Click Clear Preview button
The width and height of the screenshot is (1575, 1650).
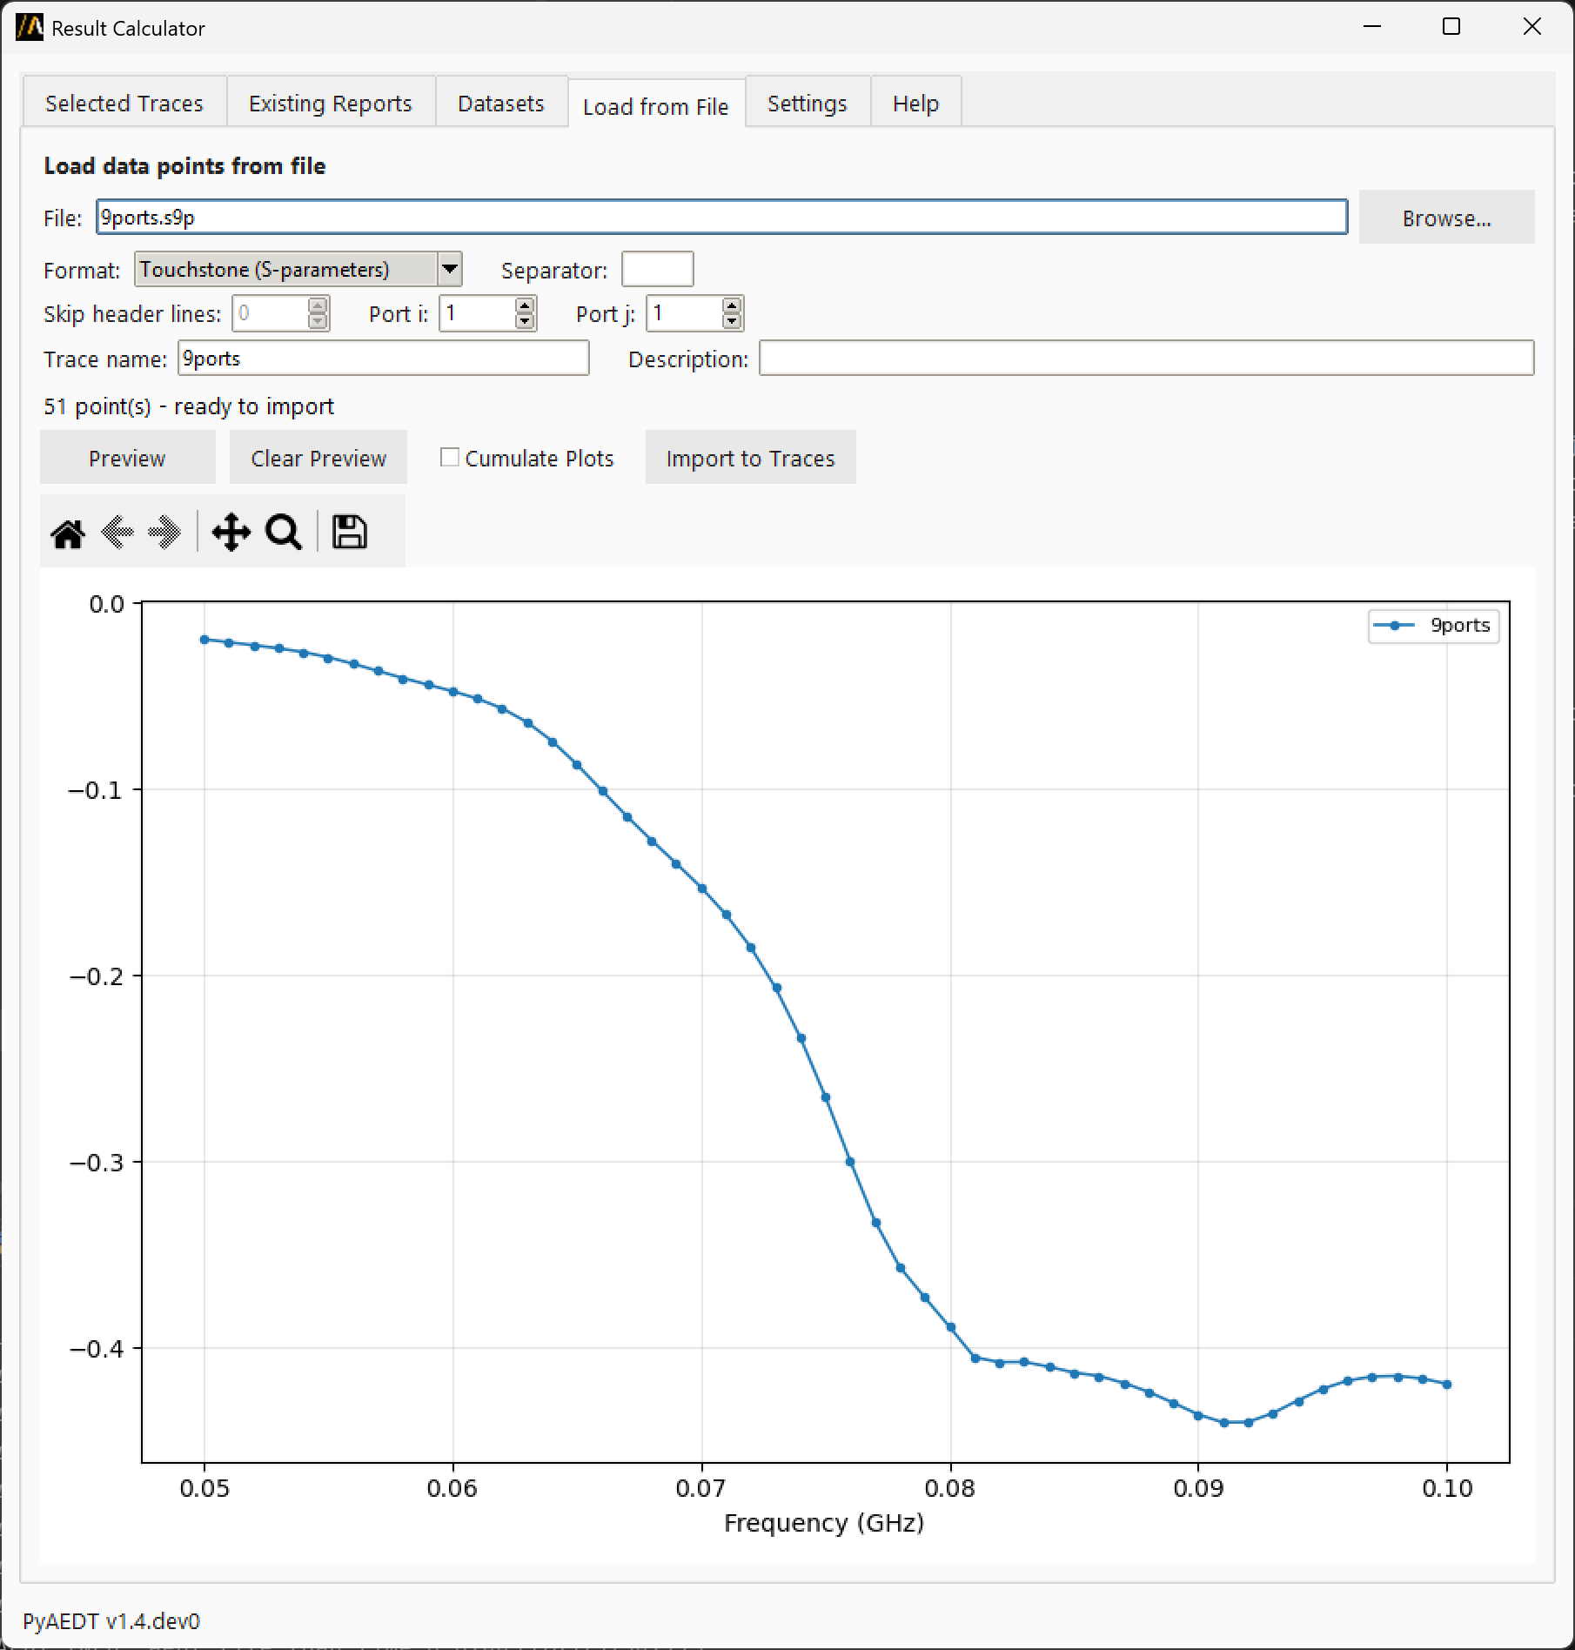pyautogui.click(x=318, y=458)
